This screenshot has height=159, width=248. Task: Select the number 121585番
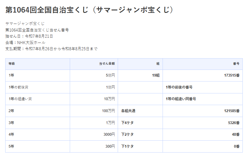(x=232, y=111)
